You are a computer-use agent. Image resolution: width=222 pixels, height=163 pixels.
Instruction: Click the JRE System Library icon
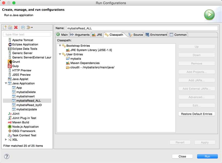(68, 50)
